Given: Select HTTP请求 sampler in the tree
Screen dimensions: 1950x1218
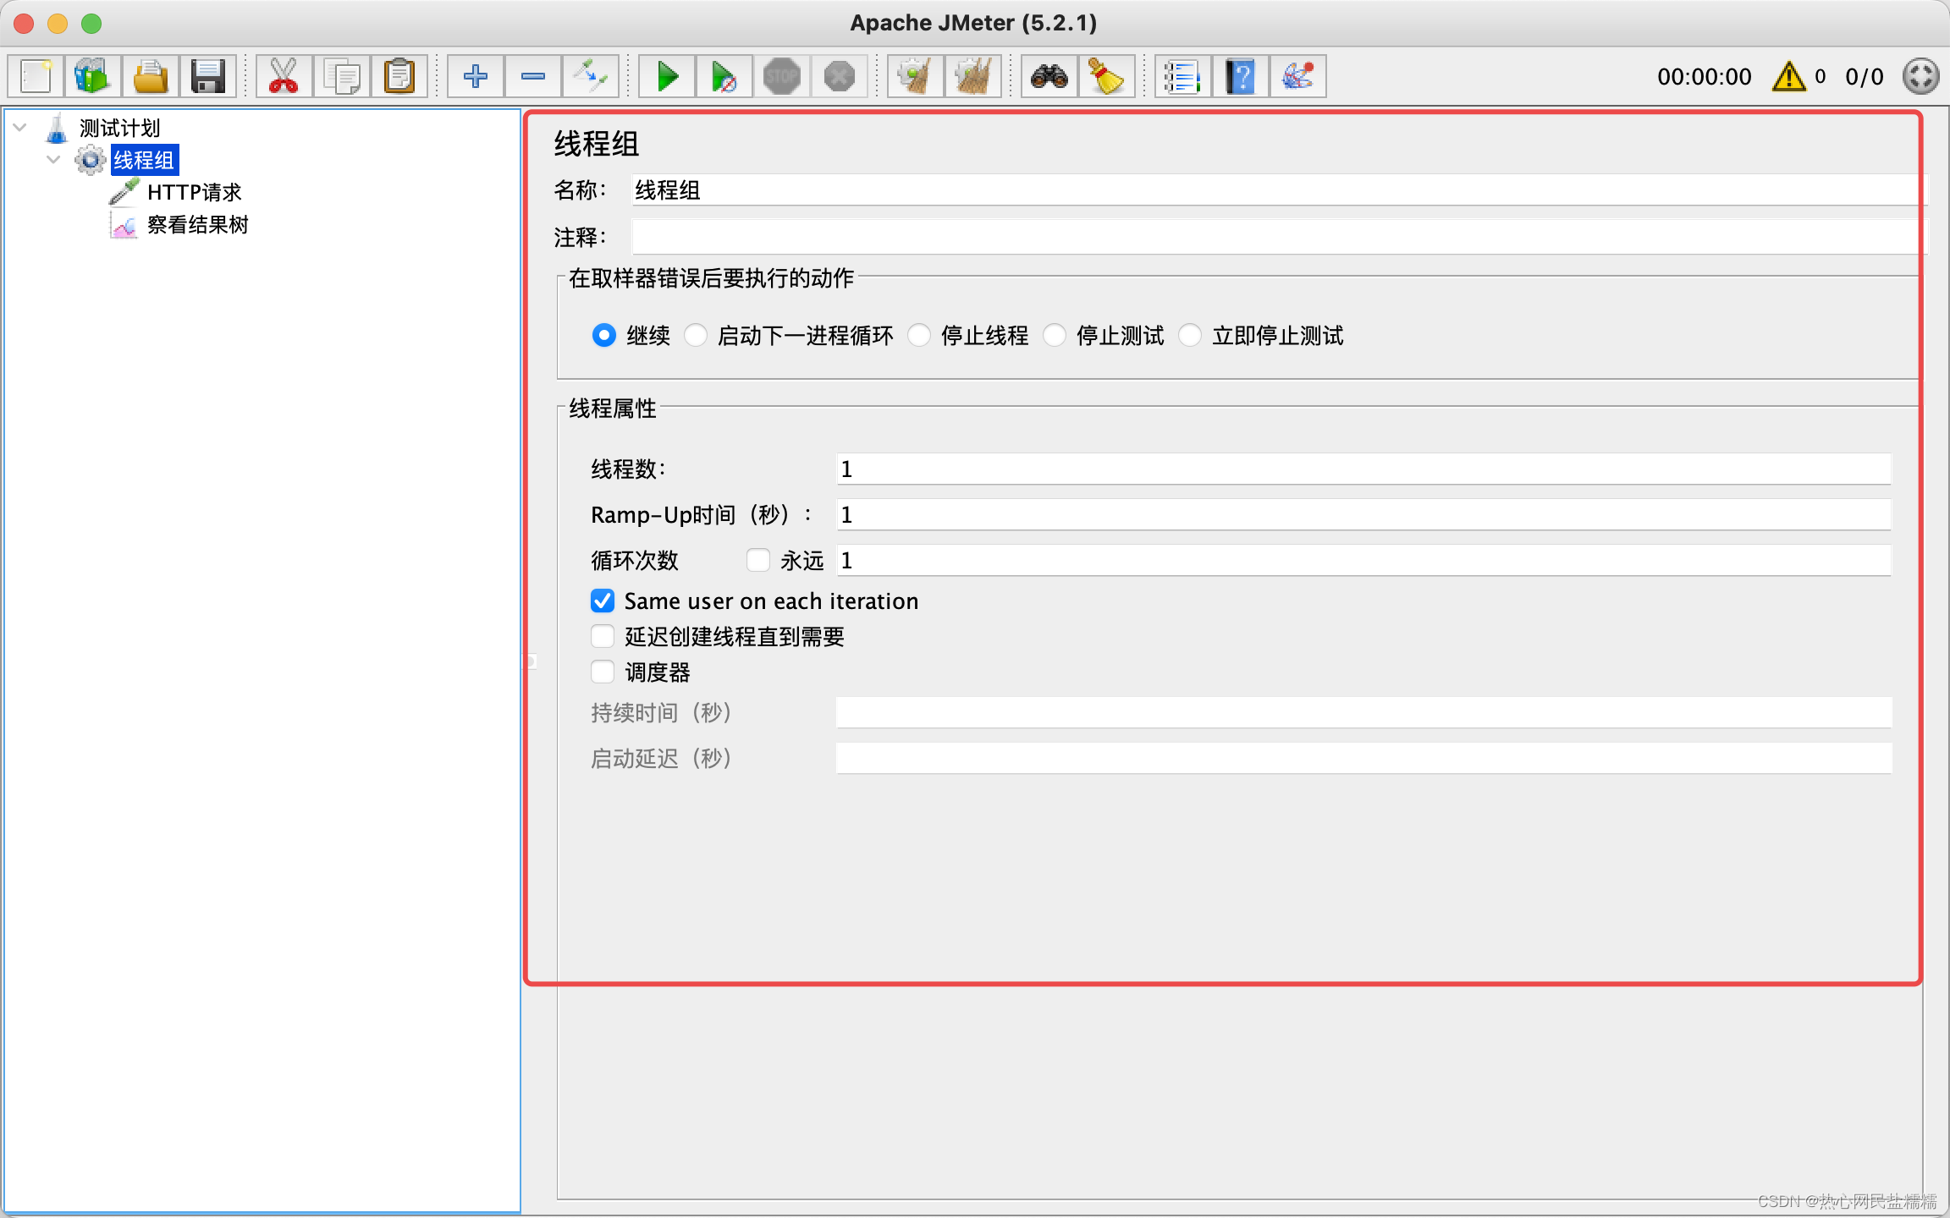Looking at the screenshot, I should (195, 193).
